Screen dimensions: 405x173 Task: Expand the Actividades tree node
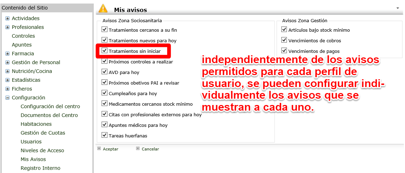pos(7,18)
